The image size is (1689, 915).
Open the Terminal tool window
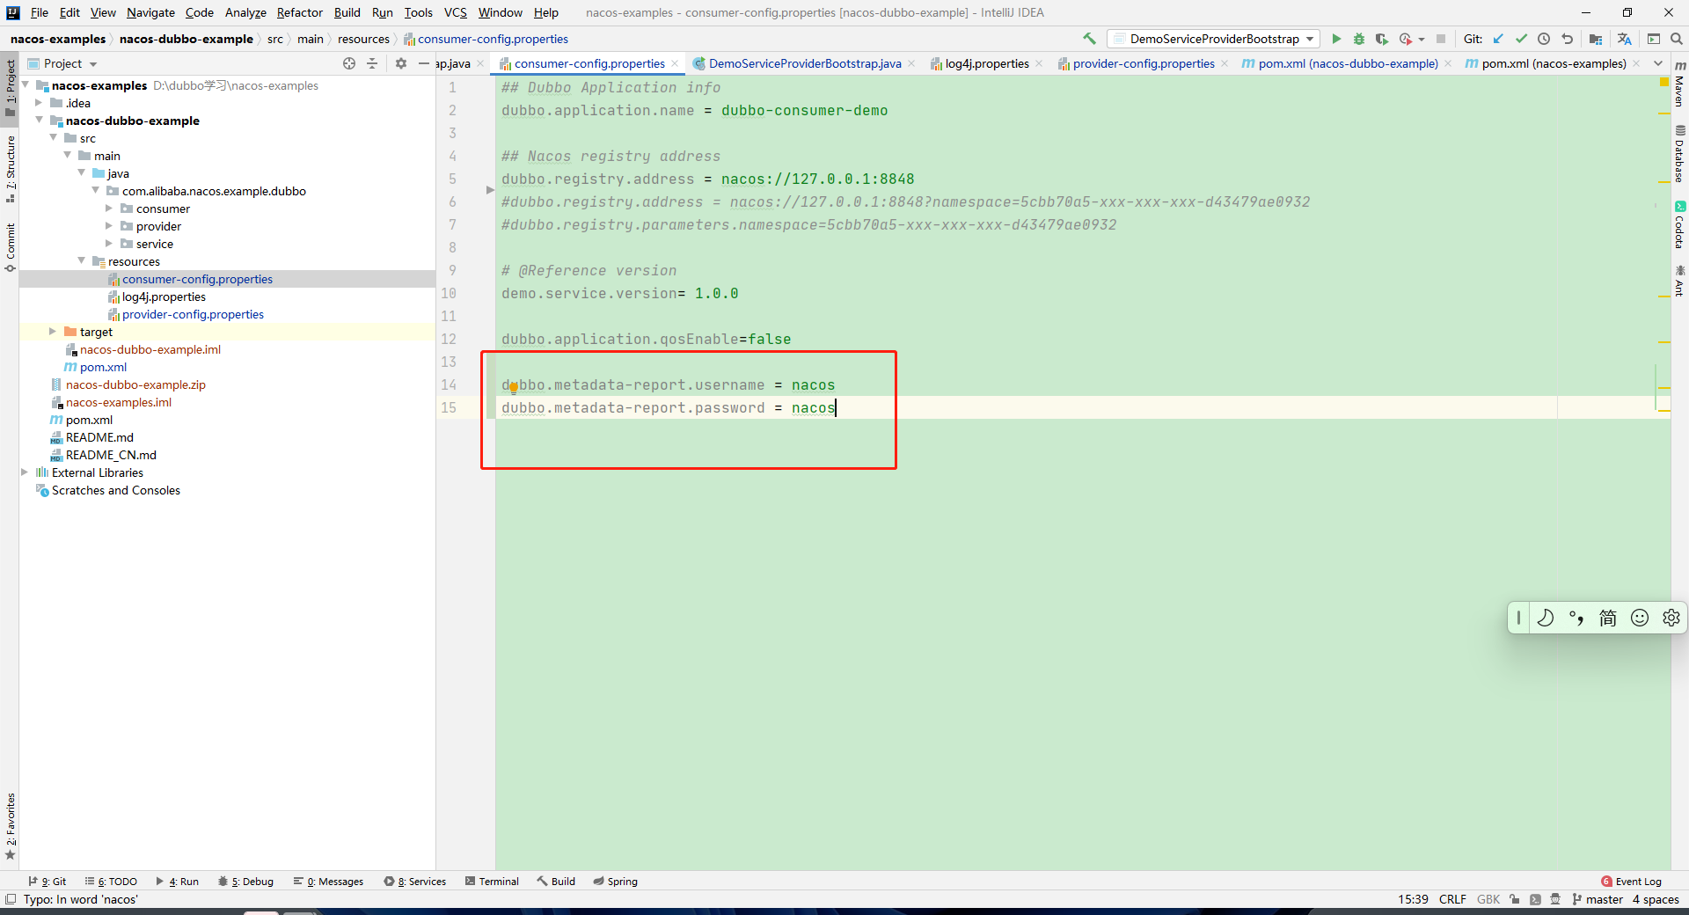tap(492, 881)
